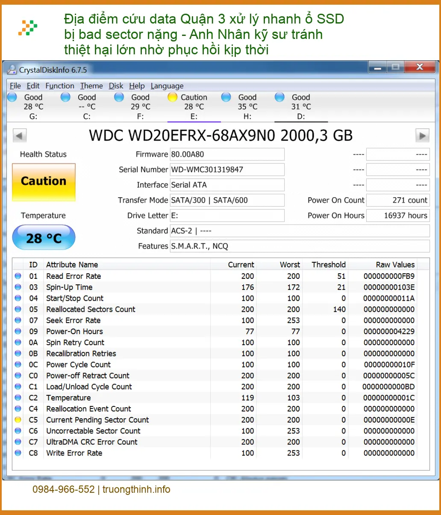Minimize the CrystalDiskInfo window
441x515 pixels.
click(x=378, y=67)
